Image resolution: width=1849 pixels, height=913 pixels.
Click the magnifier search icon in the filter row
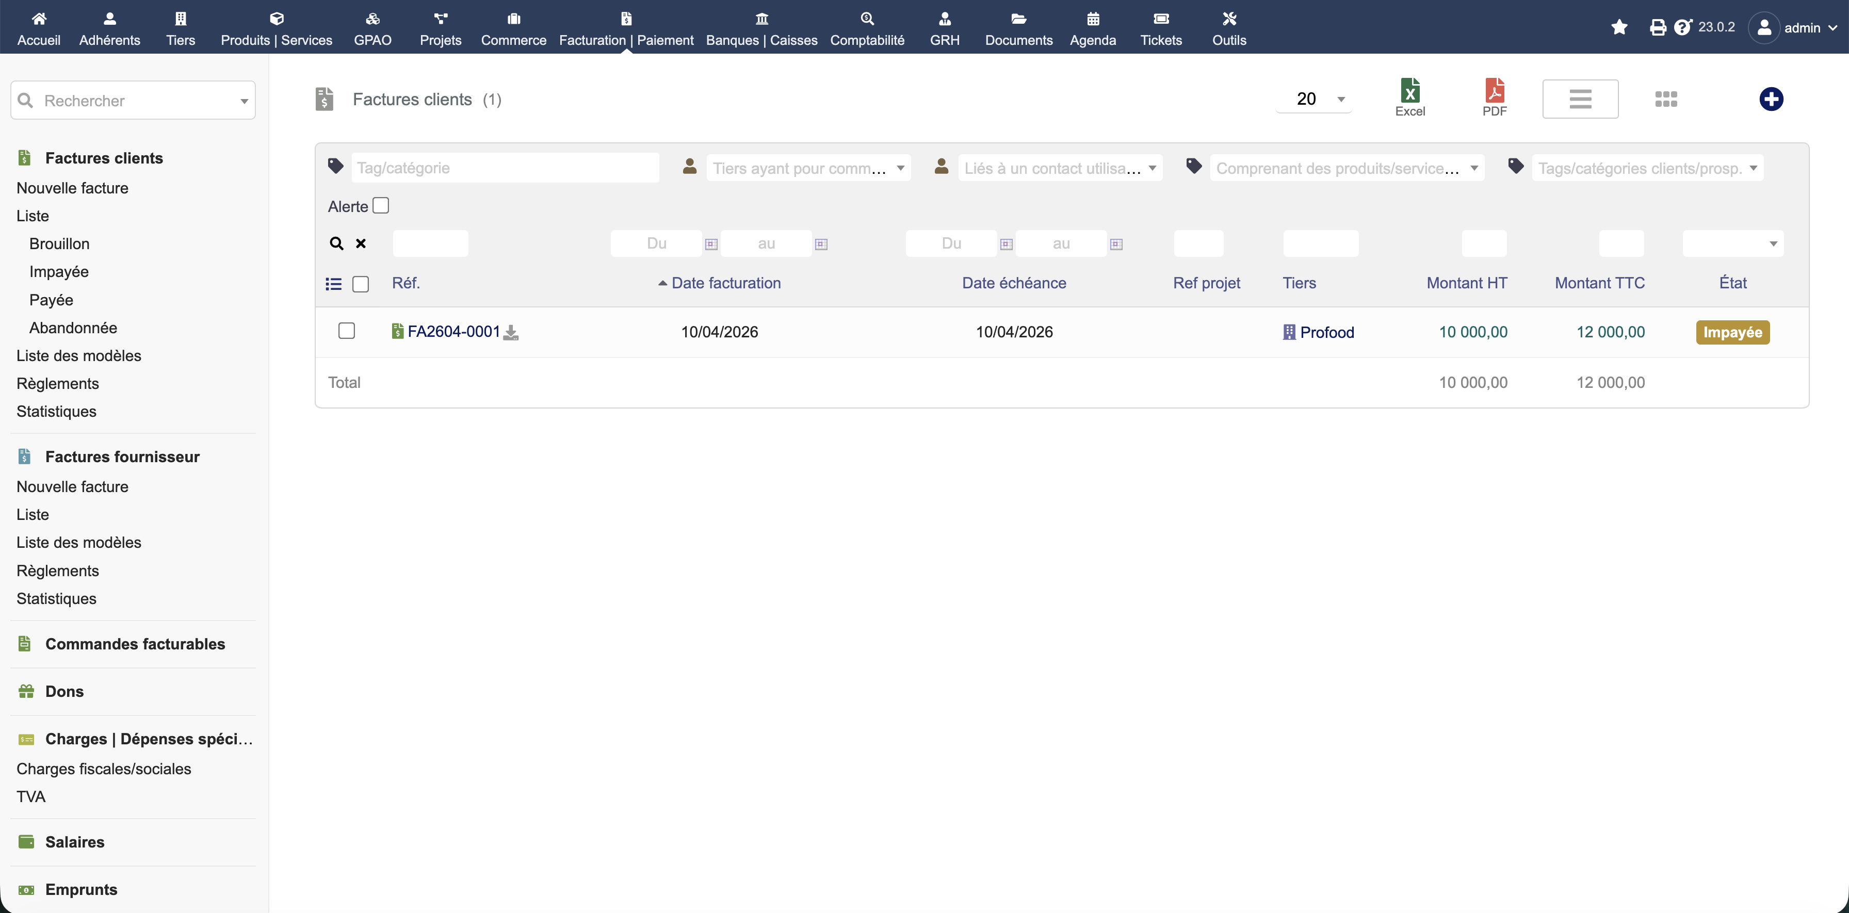pos(336,243)
